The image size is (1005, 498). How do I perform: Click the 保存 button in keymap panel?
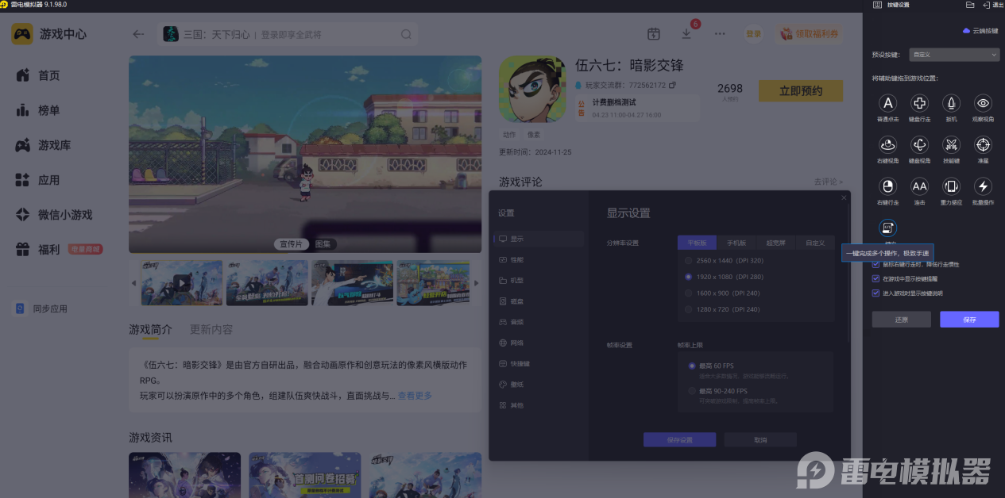coord(969,320)
